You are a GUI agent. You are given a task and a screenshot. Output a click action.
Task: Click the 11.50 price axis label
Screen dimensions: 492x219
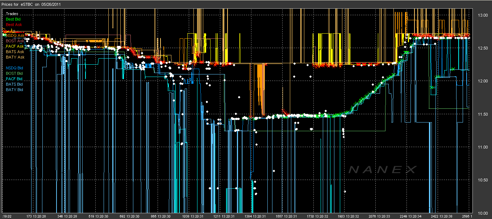coord(483,114)
